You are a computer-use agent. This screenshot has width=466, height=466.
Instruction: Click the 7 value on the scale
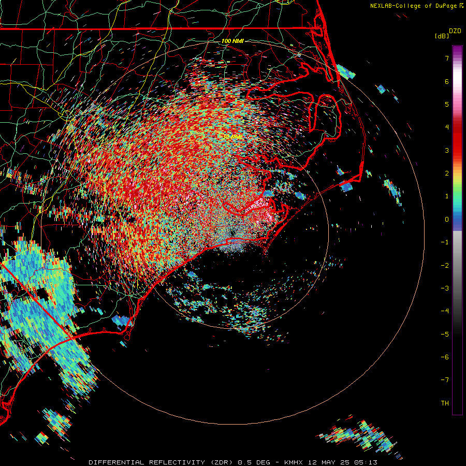click(x=447, y=58)
